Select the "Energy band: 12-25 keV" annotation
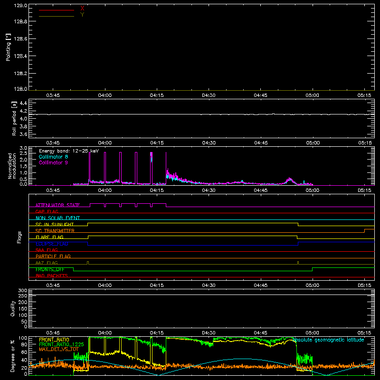 (69, 151)
